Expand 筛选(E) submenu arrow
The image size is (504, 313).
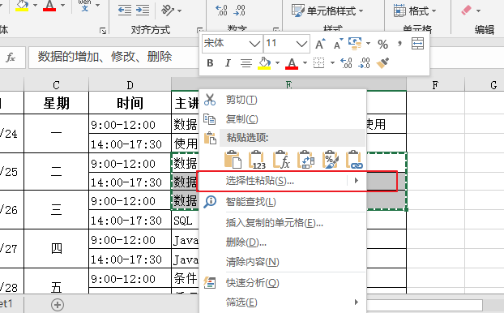coord(357,302)
